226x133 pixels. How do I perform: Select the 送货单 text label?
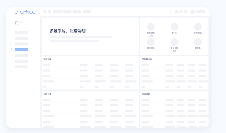click(x=198, y=48)
